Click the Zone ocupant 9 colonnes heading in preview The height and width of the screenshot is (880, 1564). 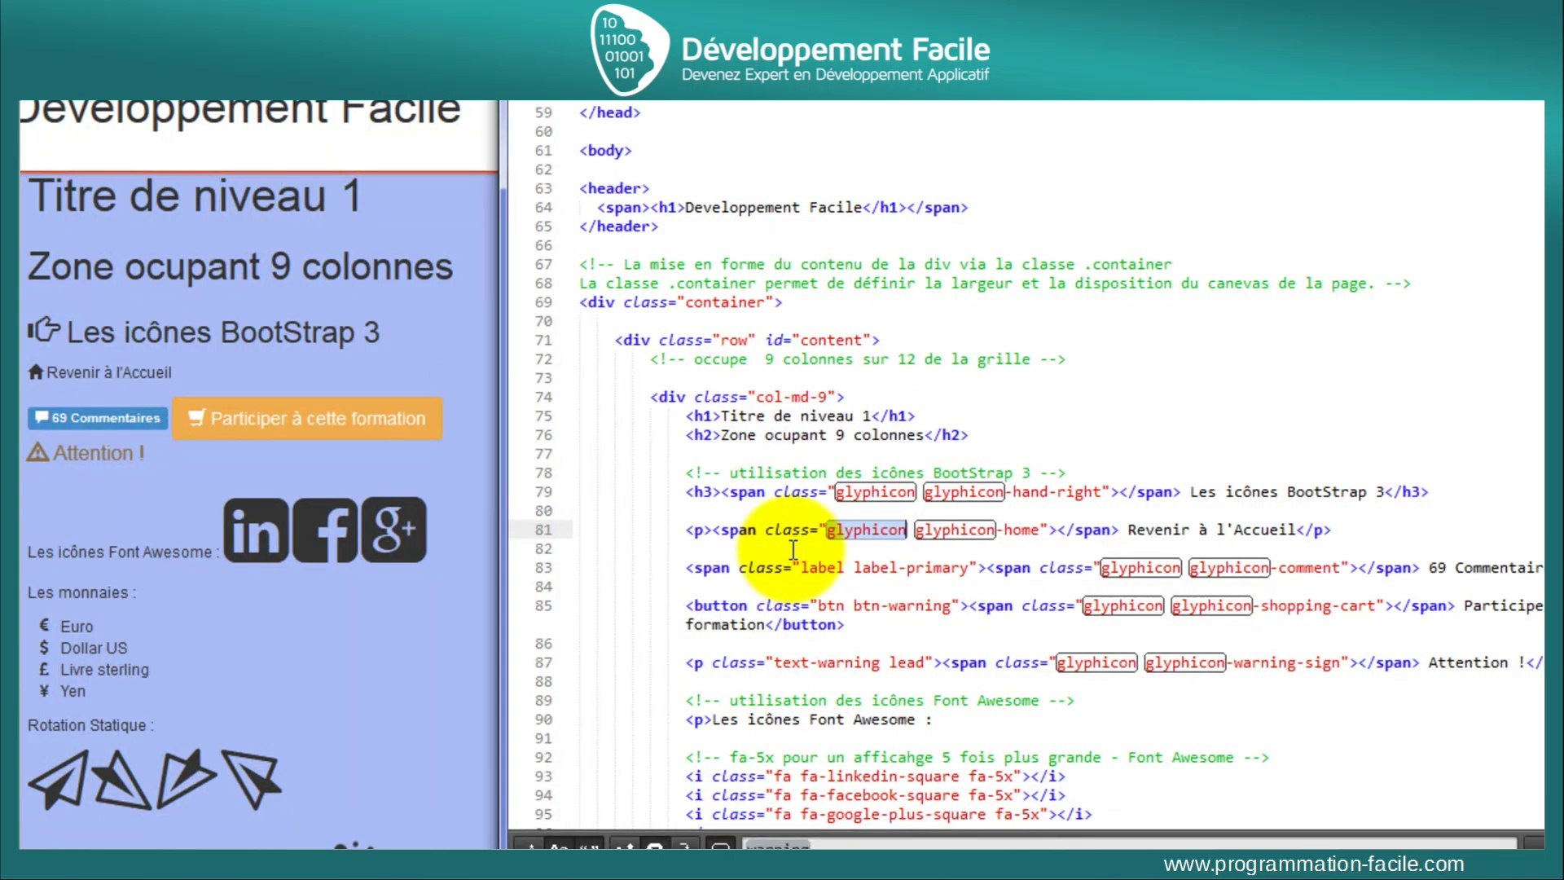(240, 266)
